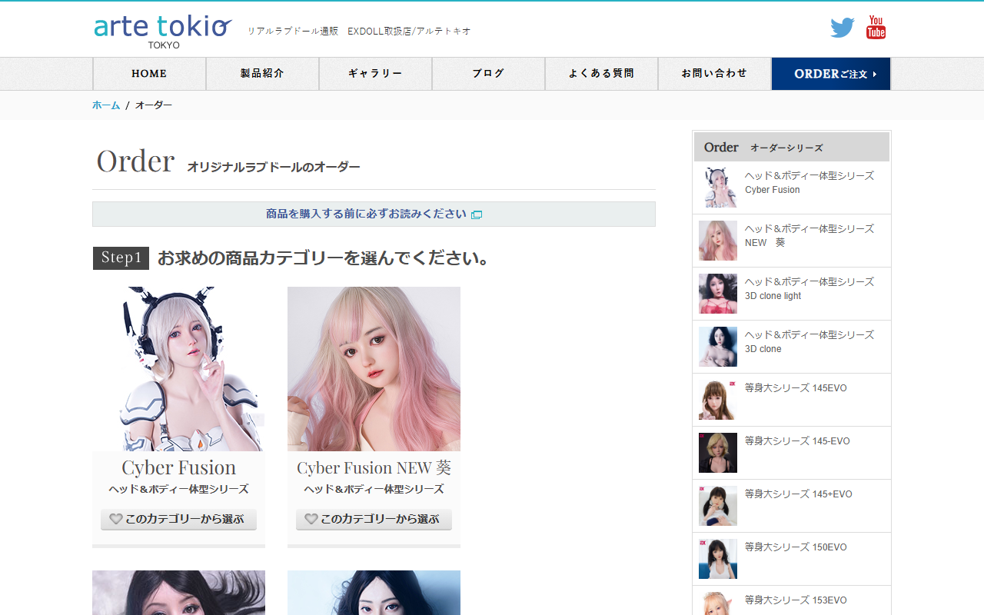Open sidebar 3D clone light thumbnail
Viewport: 984px width, 615px height.
coord(718,294)
